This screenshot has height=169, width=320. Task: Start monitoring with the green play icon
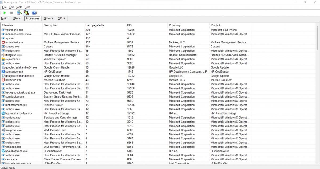(5, 13)
